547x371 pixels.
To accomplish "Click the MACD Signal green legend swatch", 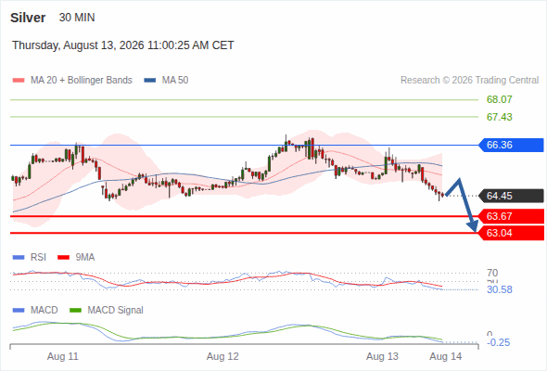I will tap(76, 311).
